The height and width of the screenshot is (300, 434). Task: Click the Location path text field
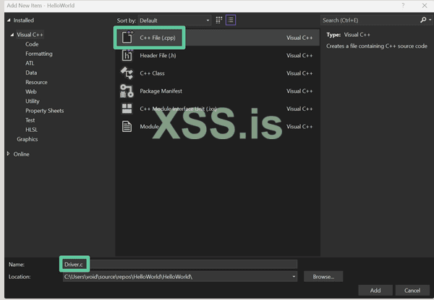(x=177, y=276)
